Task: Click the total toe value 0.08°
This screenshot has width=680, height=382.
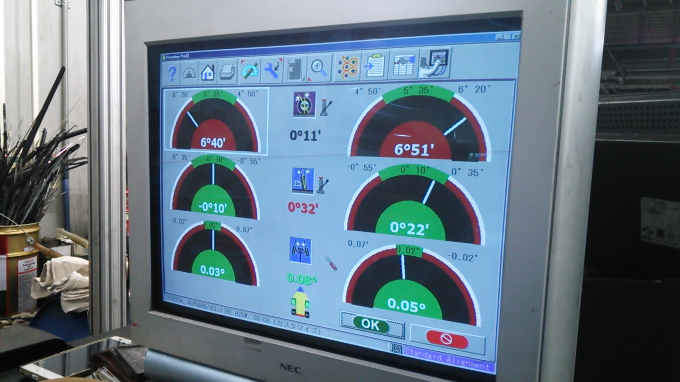Action: pyautogui.click(x=302, y=279)
